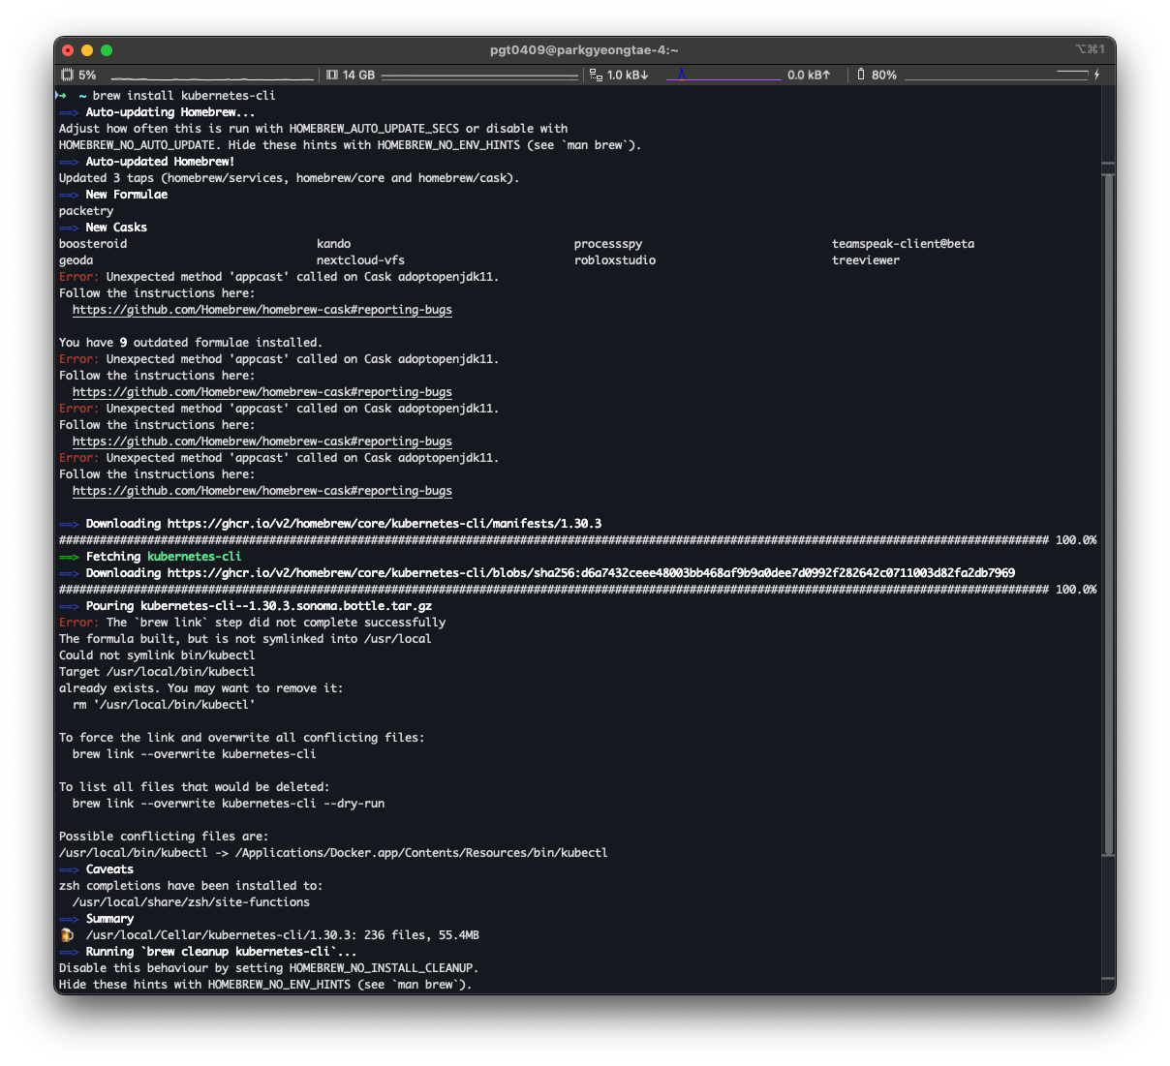1170x1066 pixels.
Task: Click the Docker.app kubectl conflicting path line
Action: coord(333,853)
